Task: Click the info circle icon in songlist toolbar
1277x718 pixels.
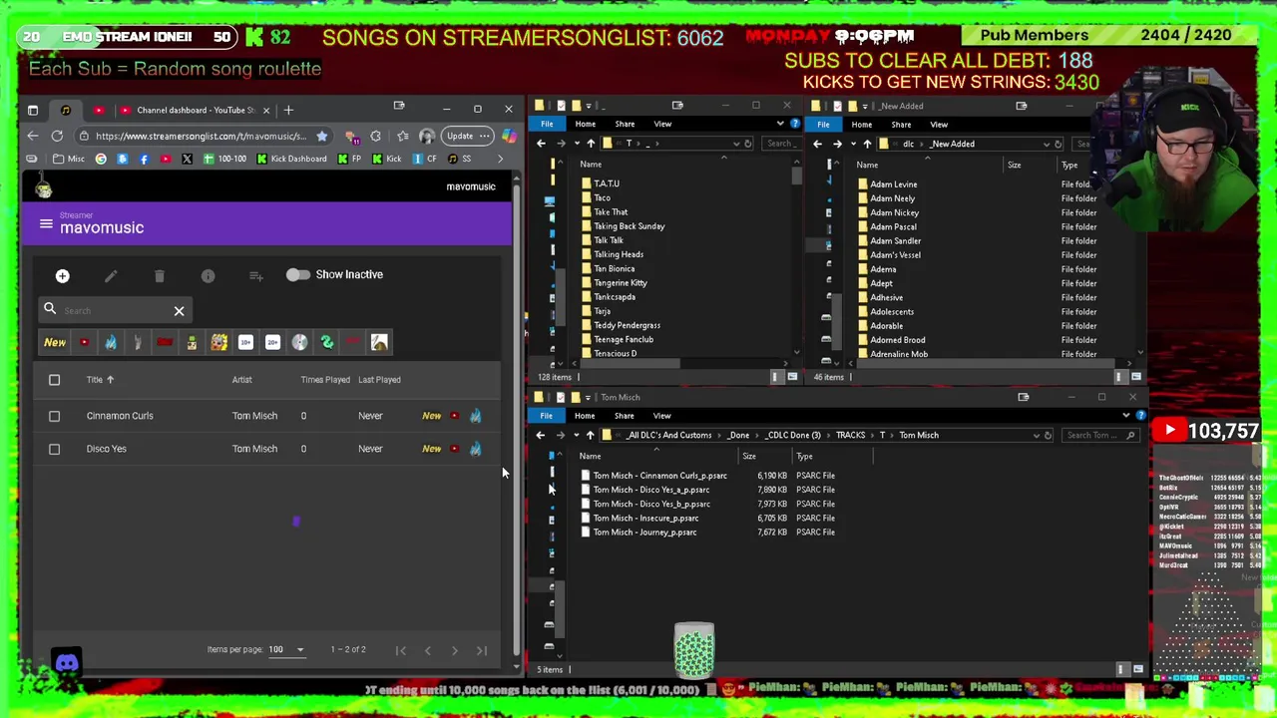Action: coord(208,276)
